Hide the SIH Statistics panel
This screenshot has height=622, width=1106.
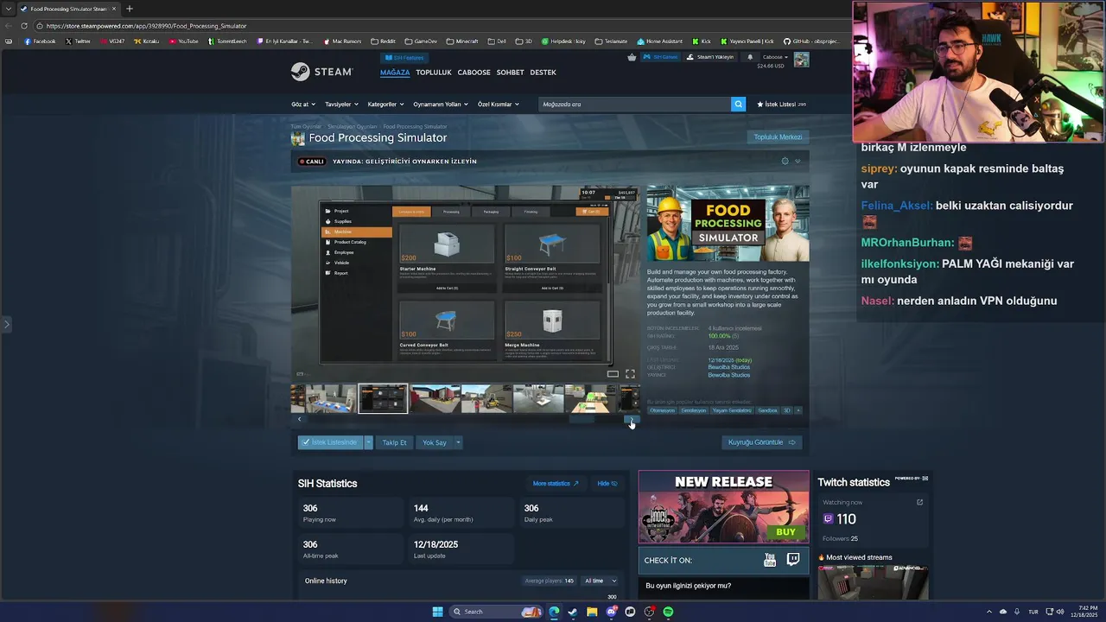pos(607,484)
